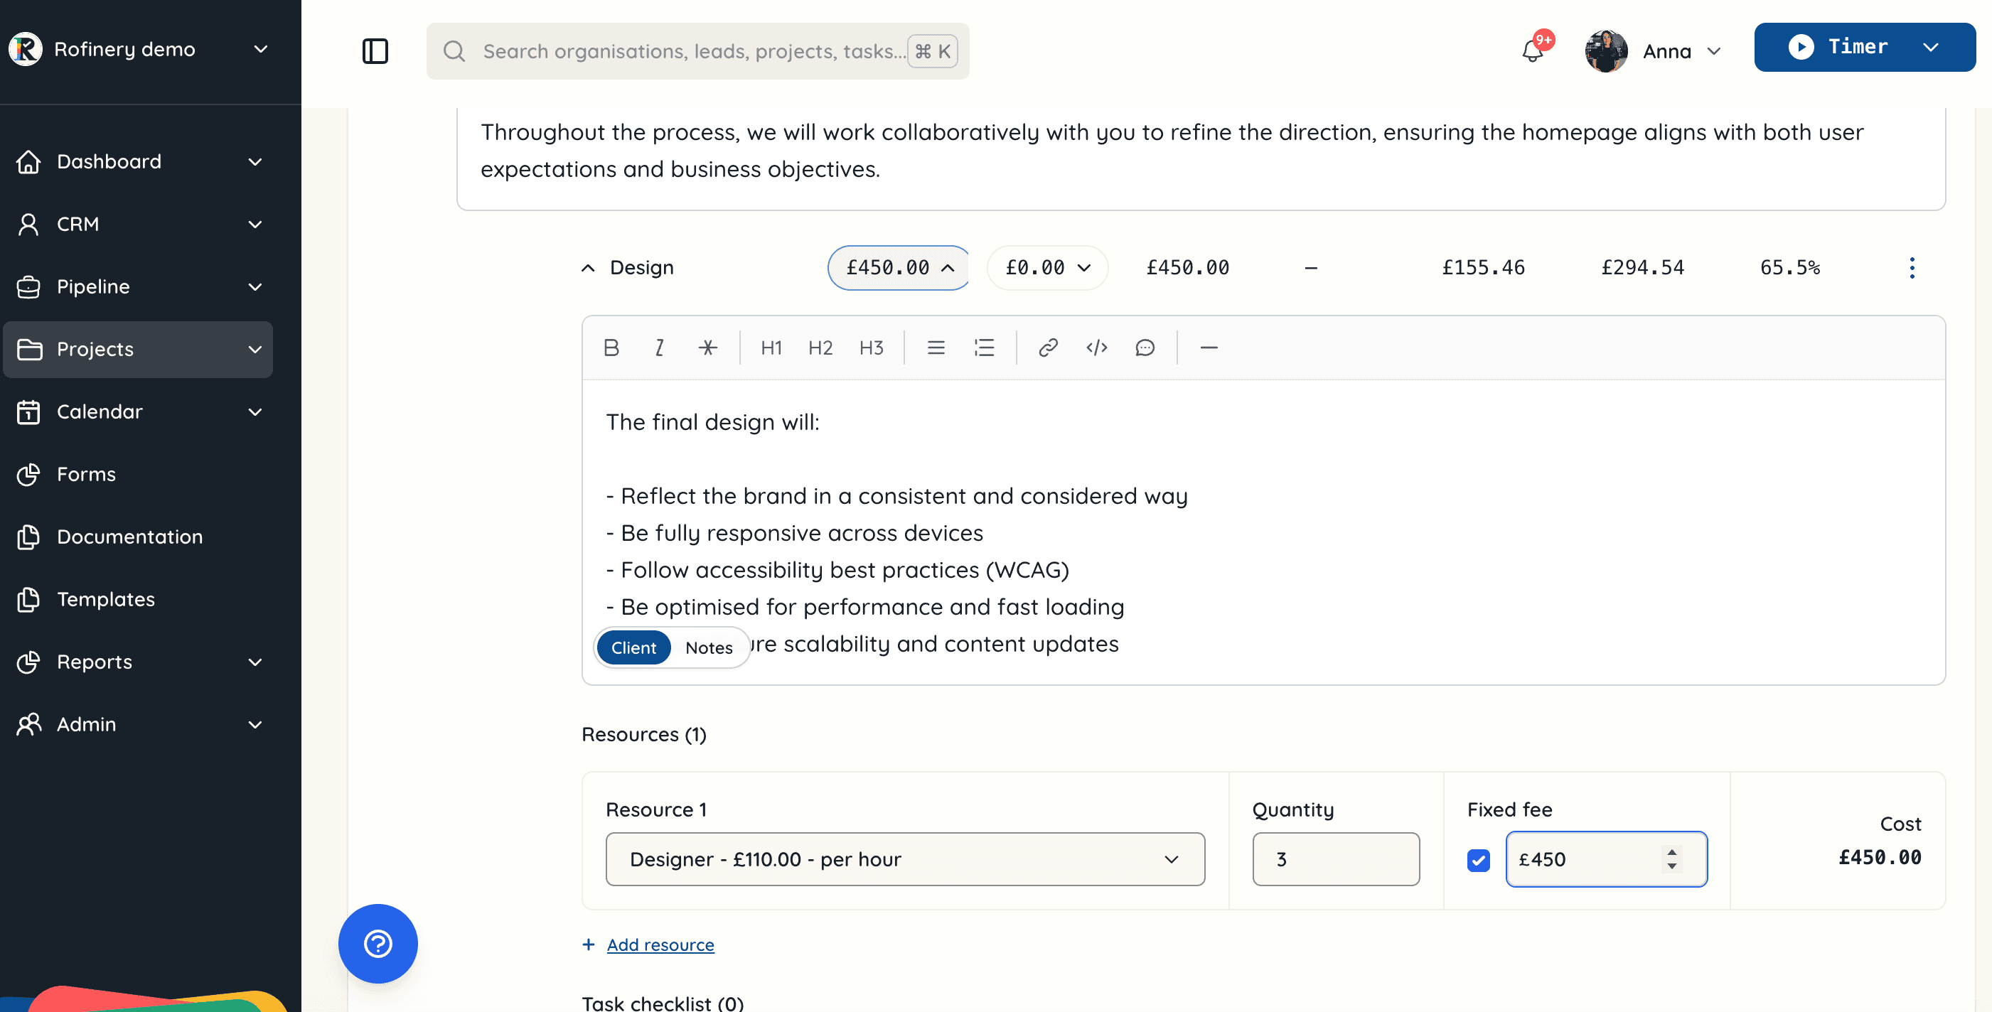Expand the £0.00 dropdown pill
This screenshot has height=1012, width=1992.
(x=1047, y=267)
